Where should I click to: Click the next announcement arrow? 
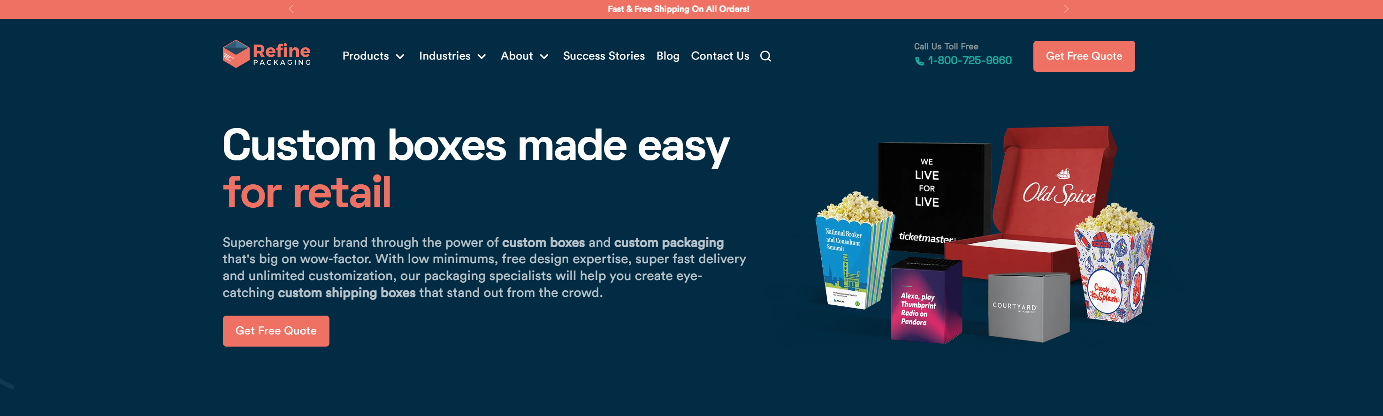pos(1066,9)
